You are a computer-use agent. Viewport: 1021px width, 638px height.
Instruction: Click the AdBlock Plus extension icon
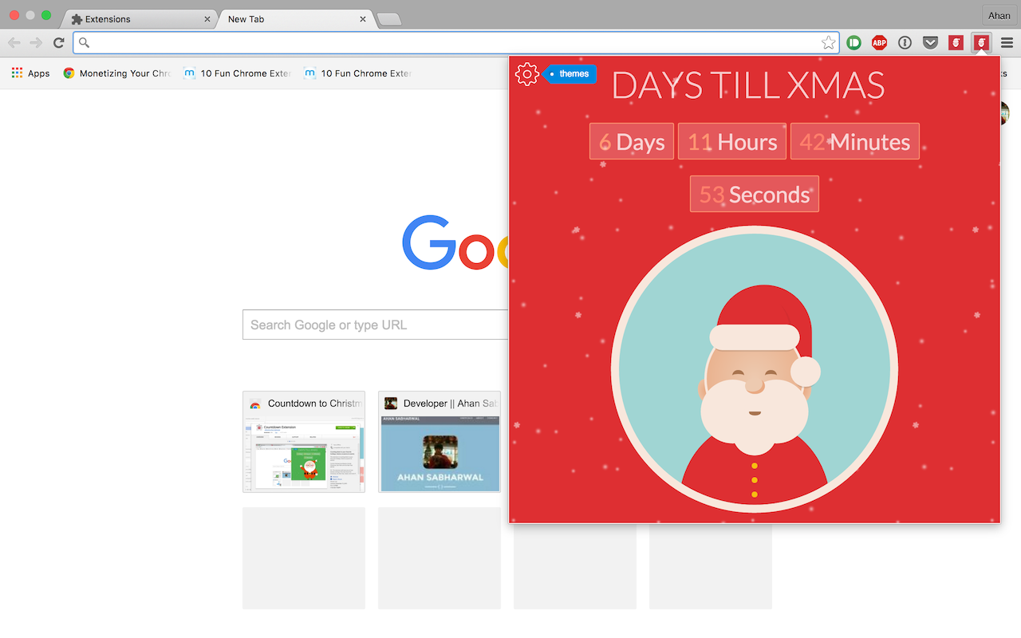tap(879, 43)
